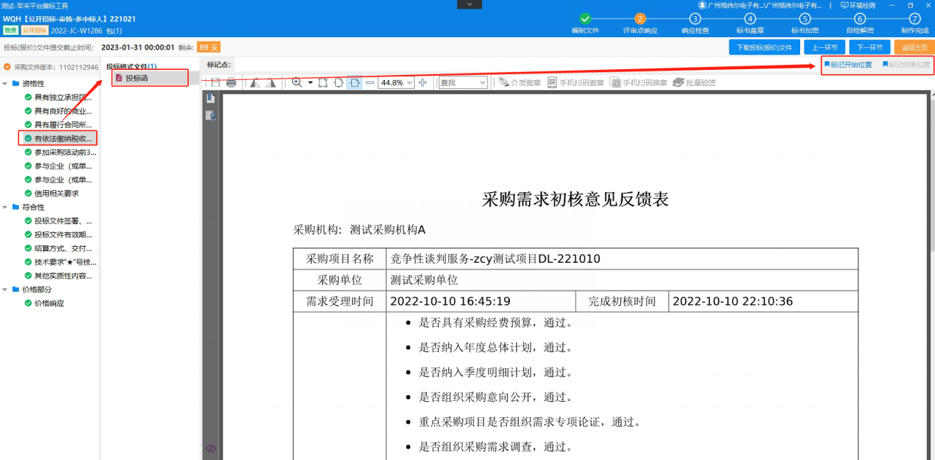This screenshot has width=935, height=460.
Task: Collapse the 资格性 tree folder
Action: (5, 84)
